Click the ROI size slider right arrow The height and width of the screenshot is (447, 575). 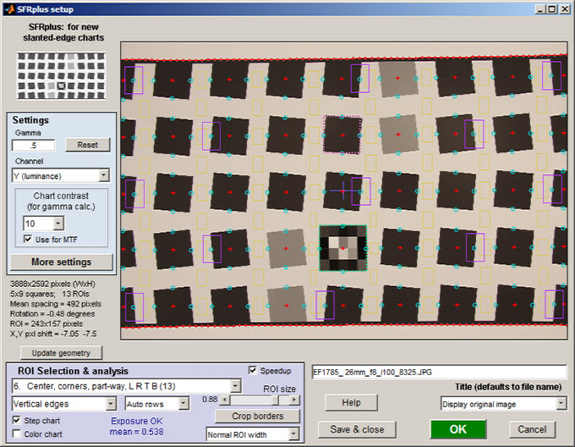[x=299, y=400]
